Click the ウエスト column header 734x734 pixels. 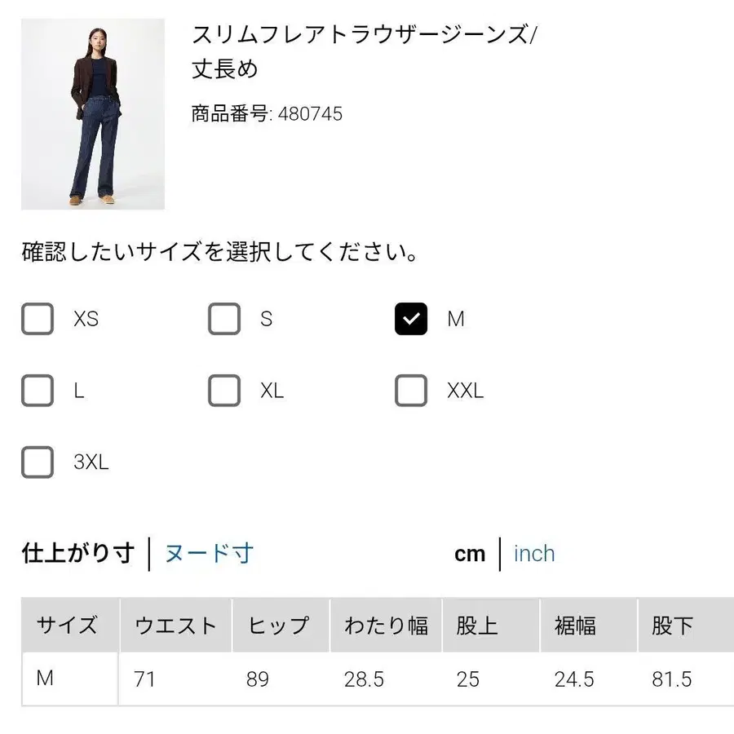pos(175,626)
